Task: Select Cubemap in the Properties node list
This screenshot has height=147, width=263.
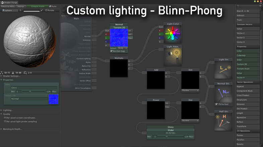Action: tap(248, 55)
